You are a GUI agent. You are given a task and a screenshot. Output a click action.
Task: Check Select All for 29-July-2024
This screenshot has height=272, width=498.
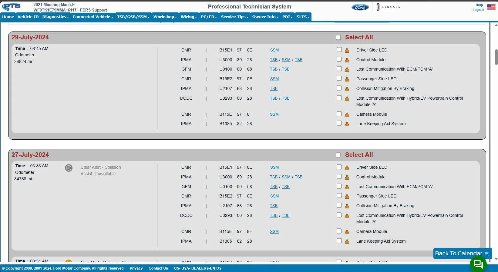tap(338, 38)
